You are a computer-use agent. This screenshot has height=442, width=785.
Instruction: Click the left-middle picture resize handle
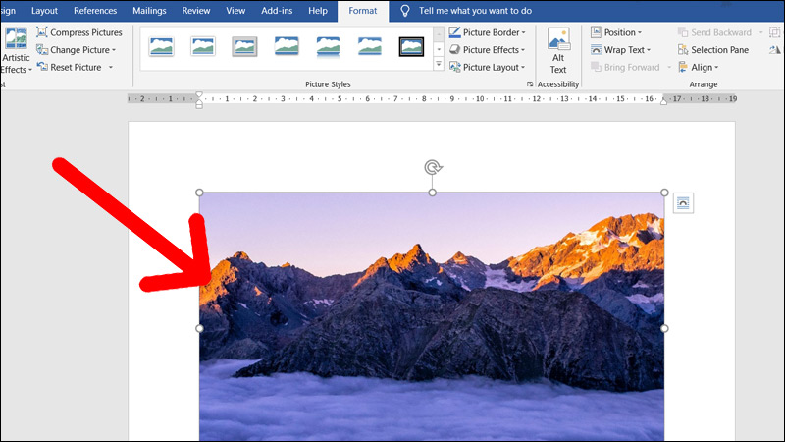tap(199, 328)
